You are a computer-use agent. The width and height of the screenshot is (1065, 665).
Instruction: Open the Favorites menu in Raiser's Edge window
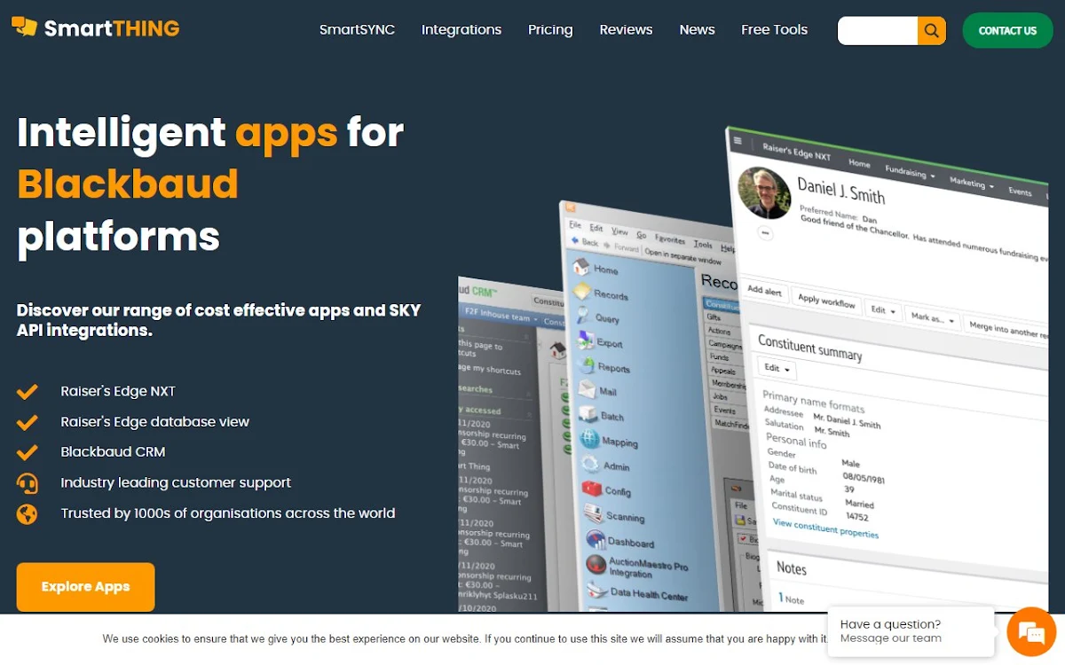tap(670, 239)
